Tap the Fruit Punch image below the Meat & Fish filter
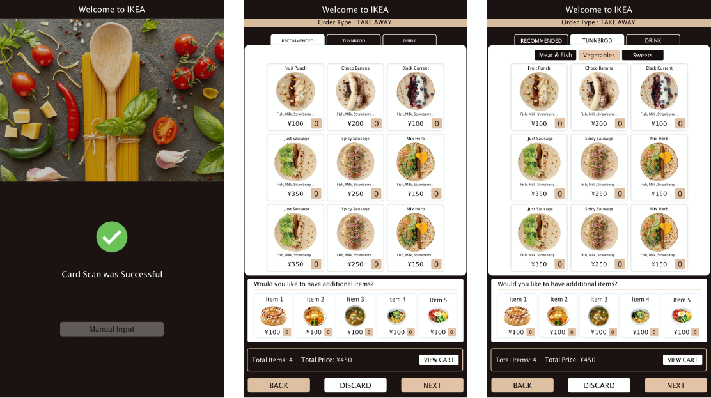Screen dimensions: 711x398 (x=539, y=91)
